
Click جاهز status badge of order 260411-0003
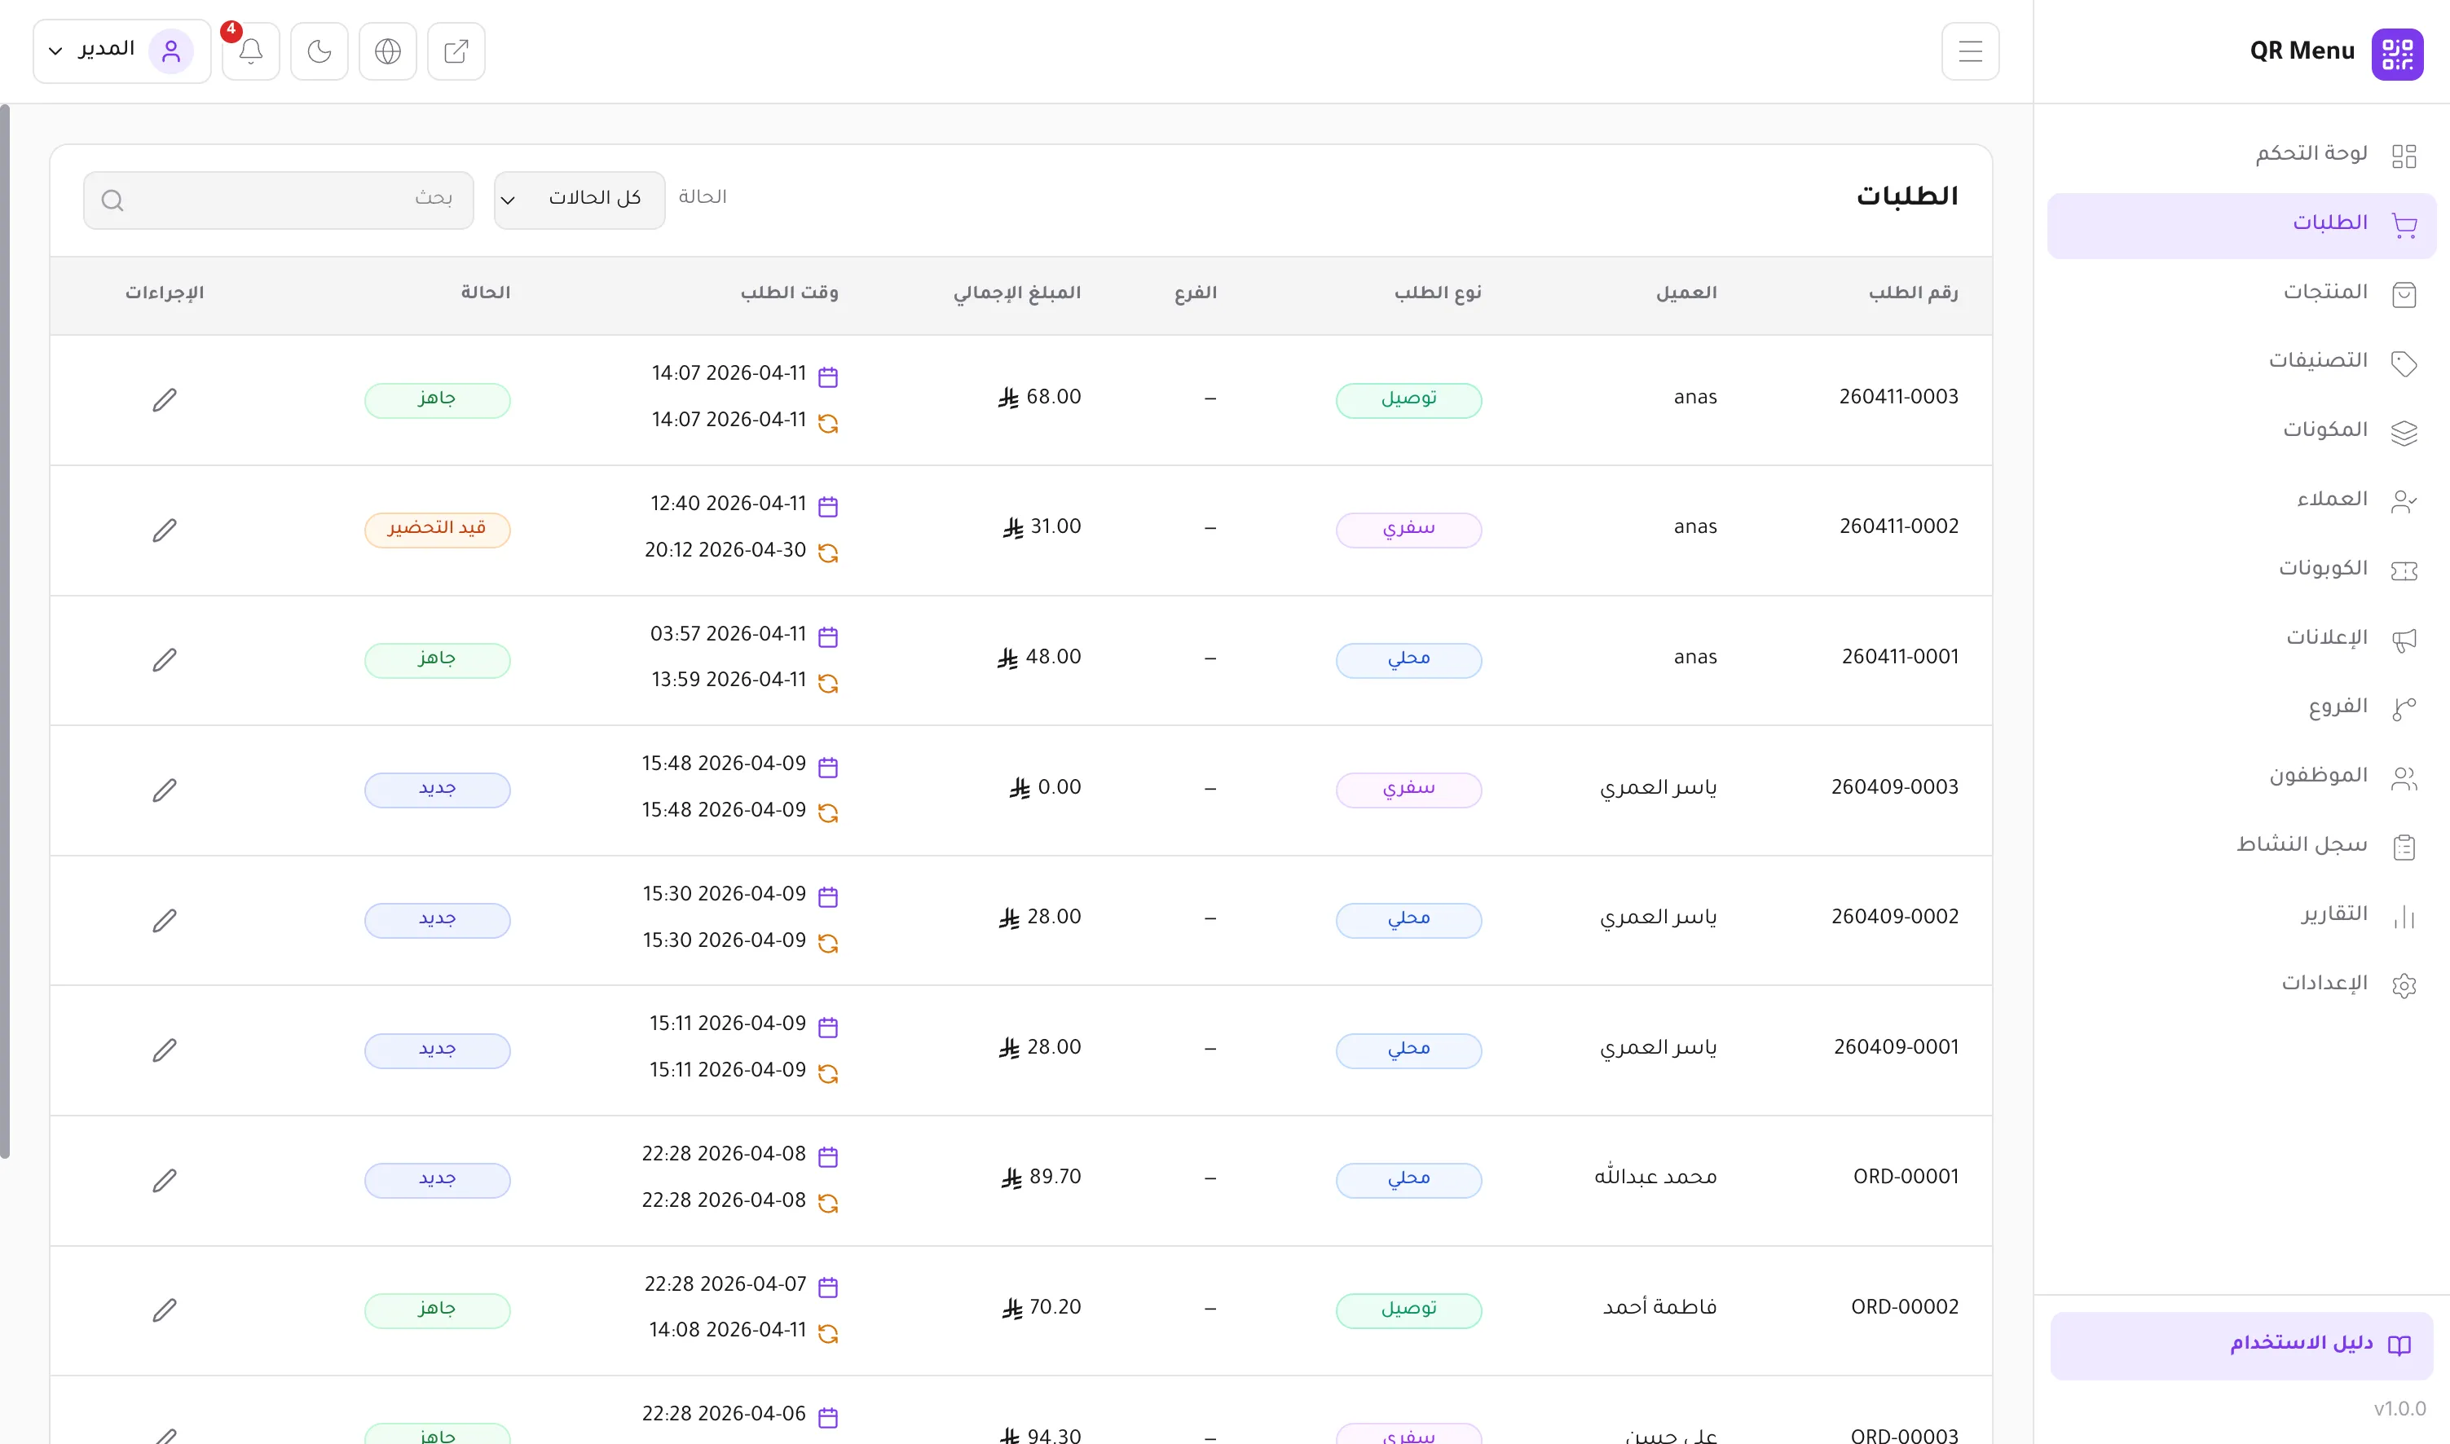click(x=437, y=400)
